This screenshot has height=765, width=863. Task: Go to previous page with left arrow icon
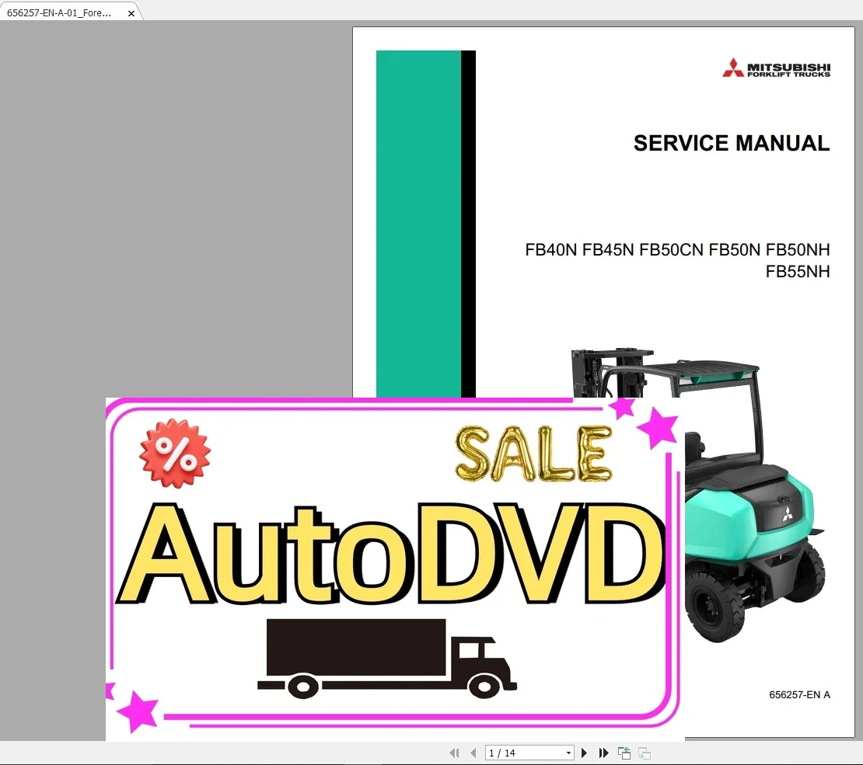(473, 753)
